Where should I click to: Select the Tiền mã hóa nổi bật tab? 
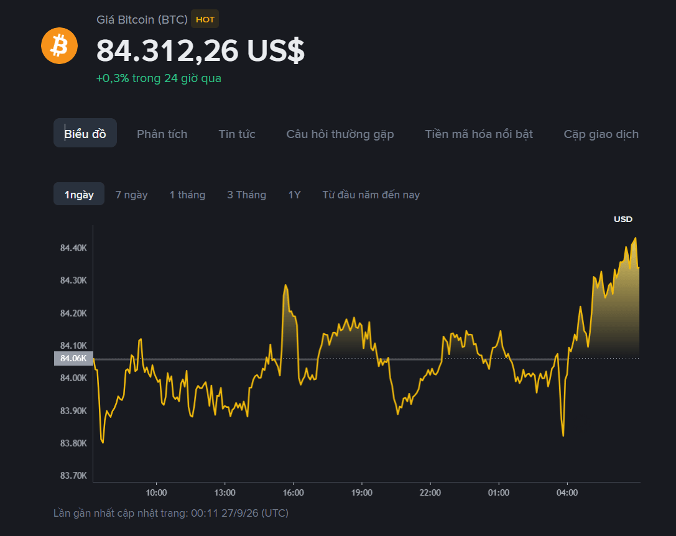[479, 134]
